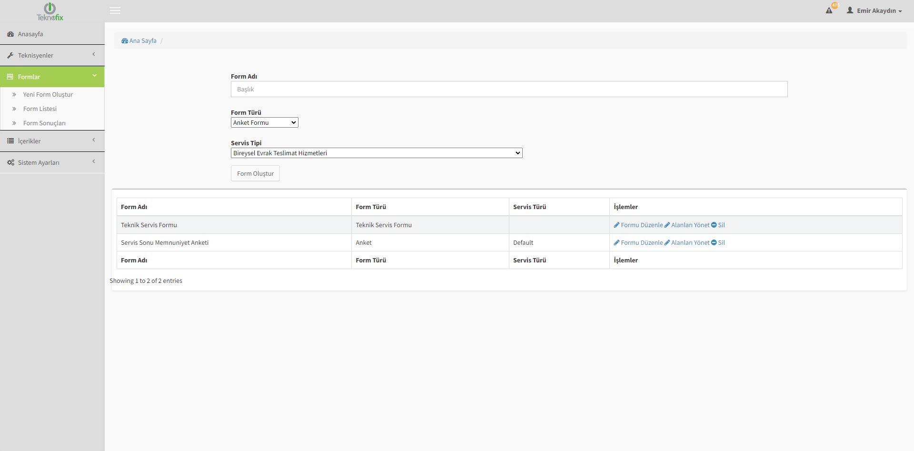Screen dimensions: 914x451
Task: Open the notifications warning bell icon
Action: click(x=829, y=10)
